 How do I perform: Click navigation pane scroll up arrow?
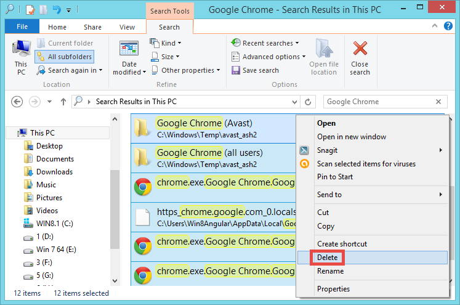tap(115, 119)
